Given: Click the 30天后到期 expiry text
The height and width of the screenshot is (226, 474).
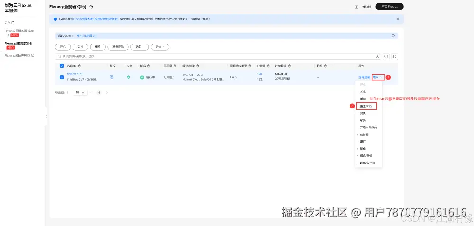Looking at the screenshot, I should 283,79.
